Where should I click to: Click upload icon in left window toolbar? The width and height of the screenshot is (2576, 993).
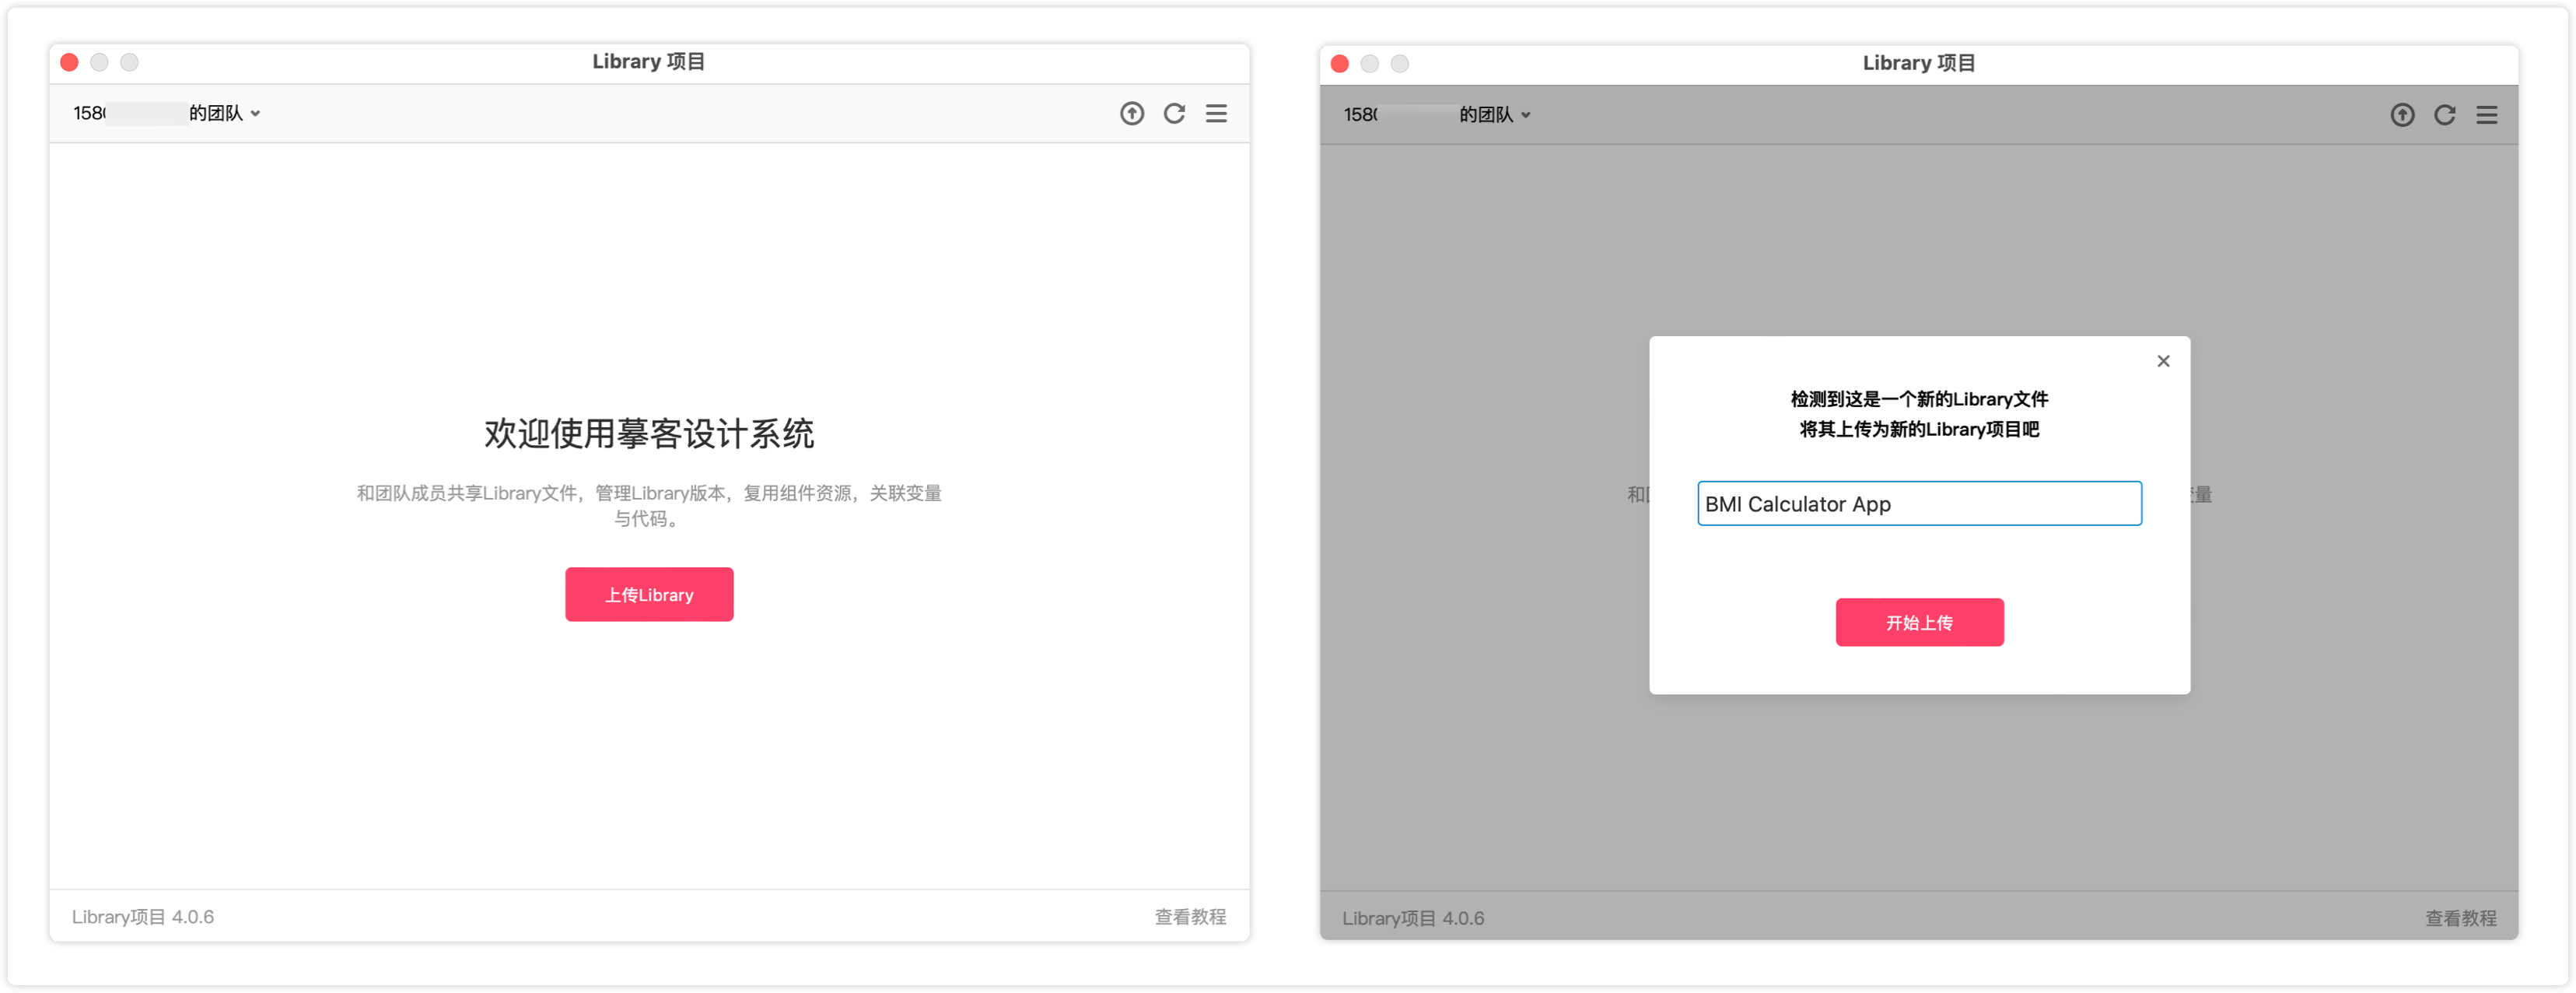(x=1131, y=113)
